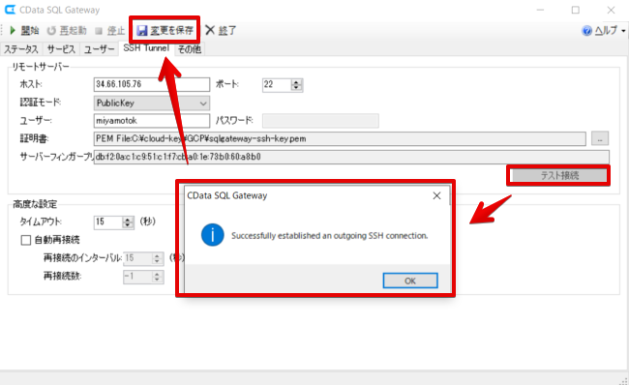Switch to the ステータス tab
This screenshot has height=385, width=629.
coord(21,49)
